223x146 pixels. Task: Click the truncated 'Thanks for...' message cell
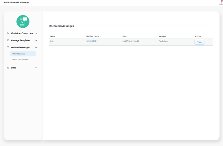[x=163, y=41]
